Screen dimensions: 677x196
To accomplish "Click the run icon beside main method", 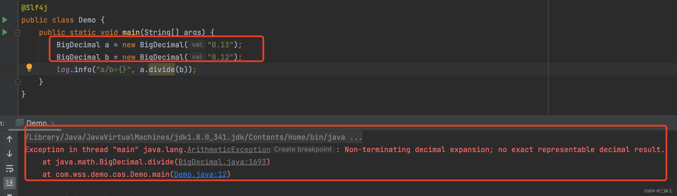I will [x=5, y=32].
